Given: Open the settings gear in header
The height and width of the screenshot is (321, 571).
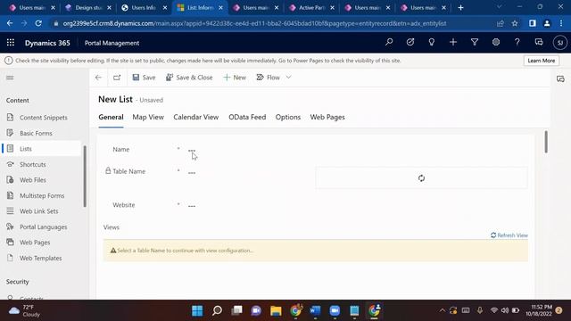Looking at the screenshot, I should coord(496,42).
